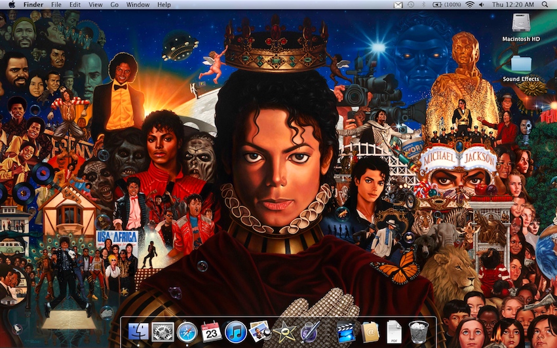Launch iTunes from the Dock
This screenshot has width=557, height=348.
tap(235, 332)
